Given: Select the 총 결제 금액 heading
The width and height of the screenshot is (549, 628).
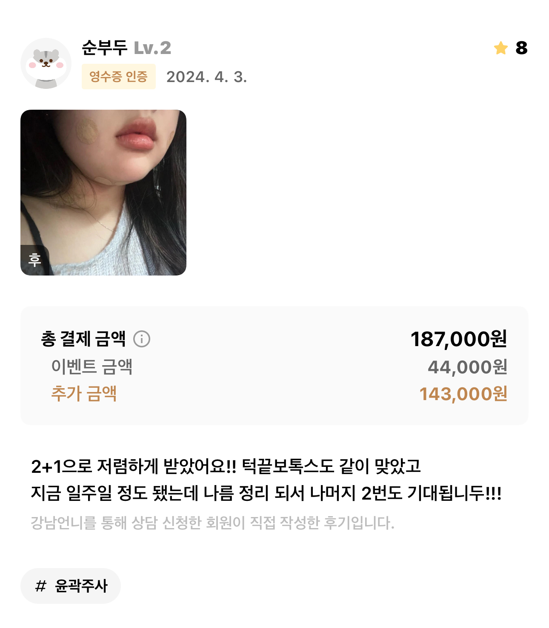Looking at the screenshot, I should click(x=83, y=339).
